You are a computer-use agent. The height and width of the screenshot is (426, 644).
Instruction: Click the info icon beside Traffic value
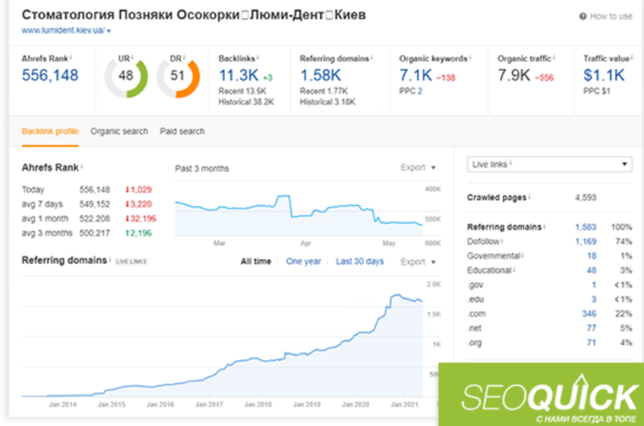pos(632,57)
